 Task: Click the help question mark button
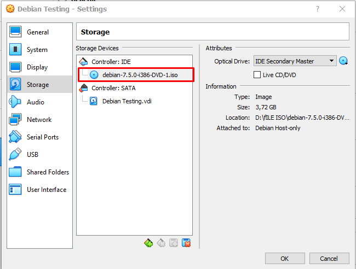click(318, 9)
